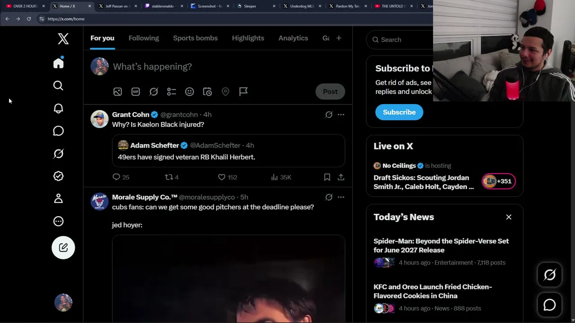Click the browser back arrow
575x323 pixels.
point(7,19)
